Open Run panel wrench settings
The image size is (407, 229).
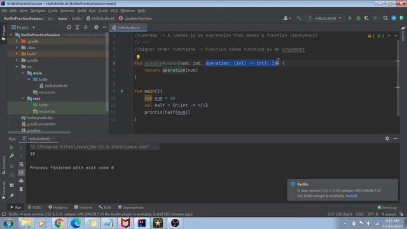[11, 156]
